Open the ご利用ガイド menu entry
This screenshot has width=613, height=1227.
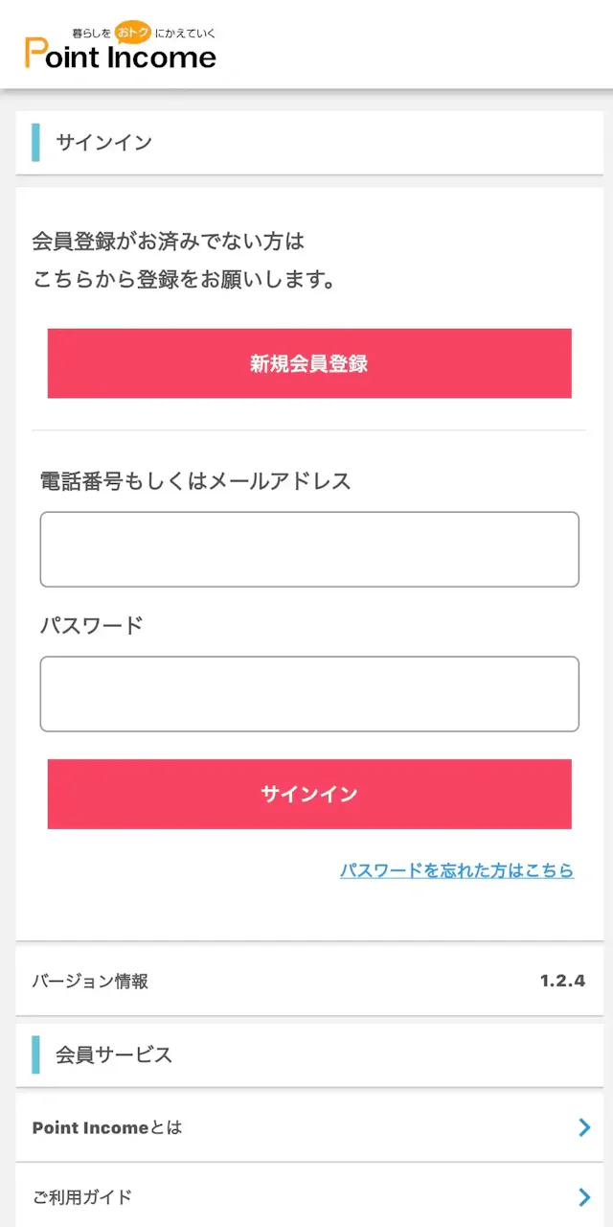click(x=82, y=1196)
